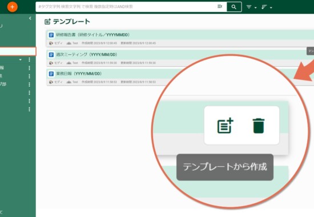Image resolution: width=314 pixels, height=217 pixels.
Task: Click 作成時間 12:00:45 in 研修報告書 row
Action: pyautogui.click(x=99, y=43)
